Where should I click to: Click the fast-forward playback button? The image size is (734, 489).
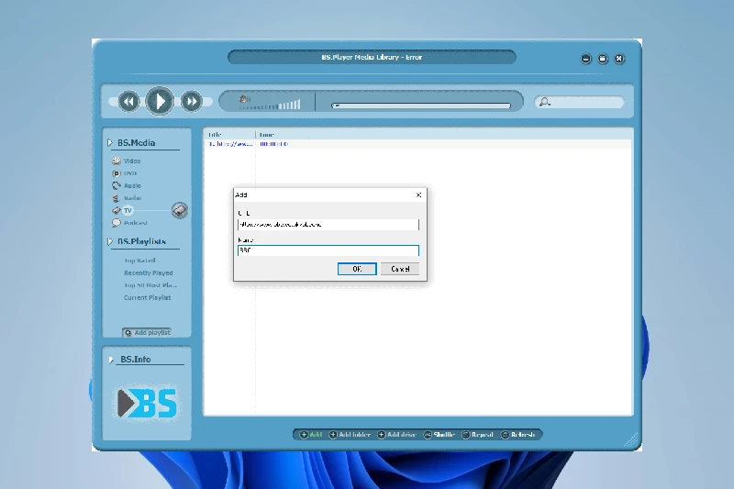[x=191, y=102]
